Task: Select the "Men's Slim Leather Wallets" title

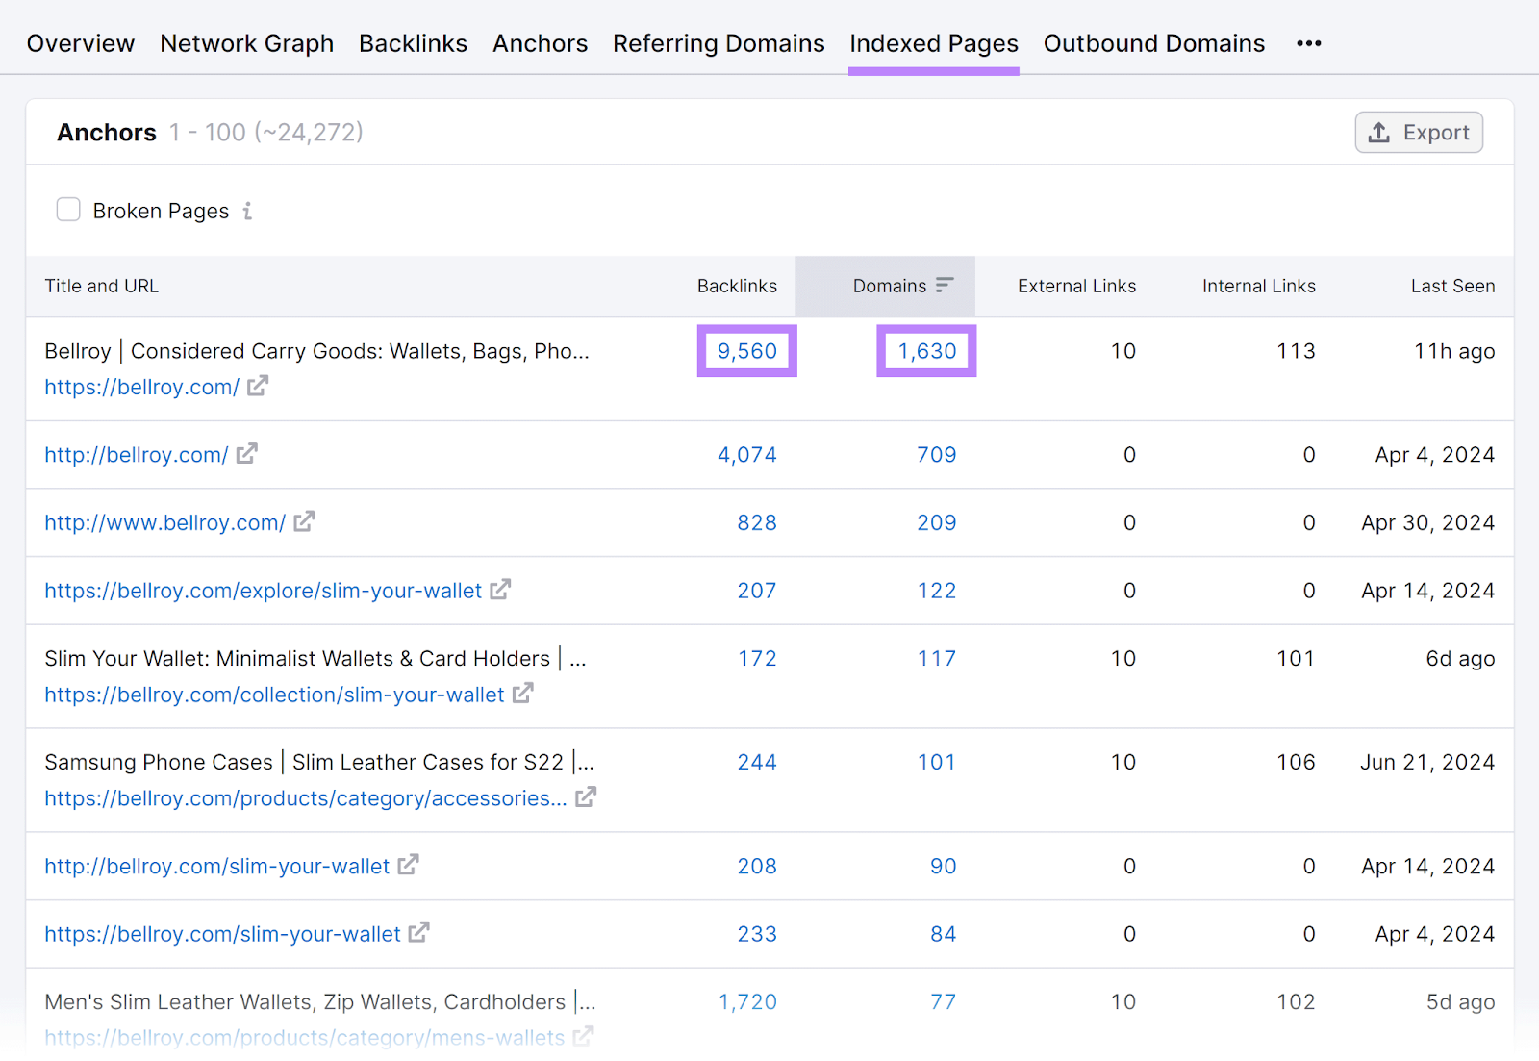Action: (320, 1001)
